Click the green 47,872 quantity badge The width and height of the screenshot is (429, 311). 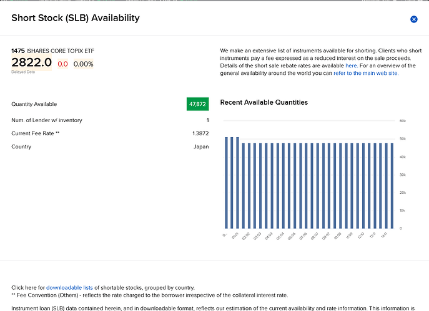point(197,104)
